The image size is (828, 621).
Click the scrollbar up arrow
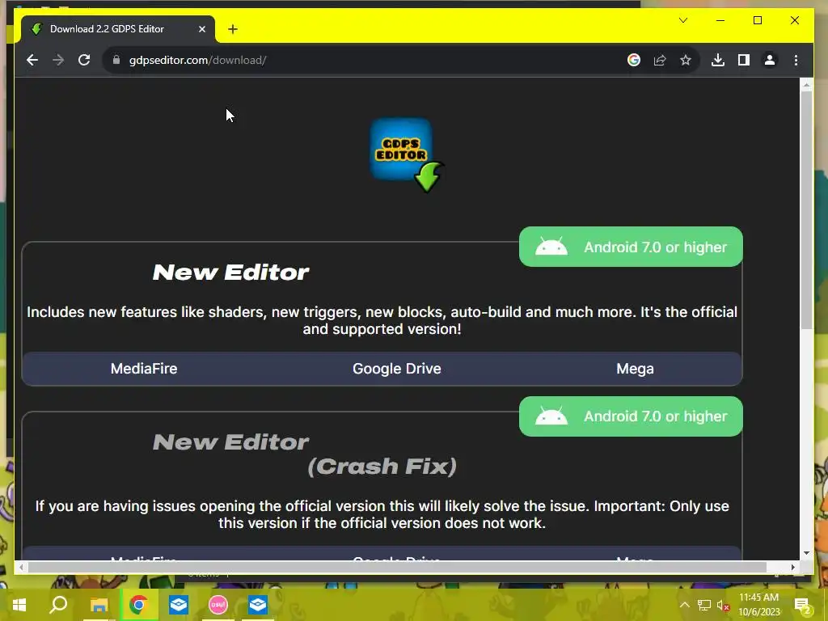806,85
